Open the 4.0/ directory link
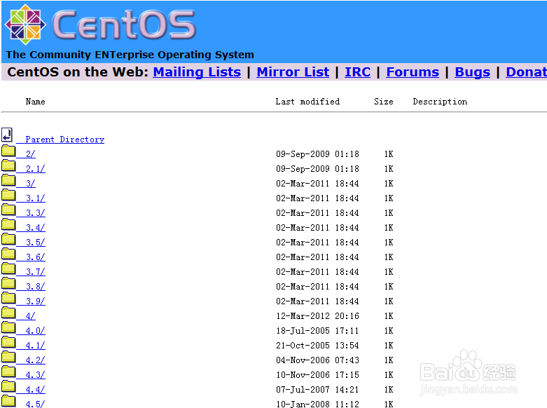Screen dimensions: 547x408 [x=35, y=330]
